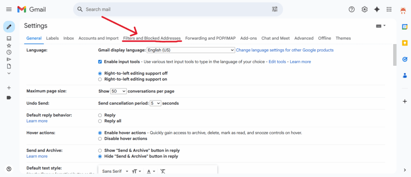411x177 pixels.
Task: Click the remove formatting icon
Action: (x=163, y=171)
